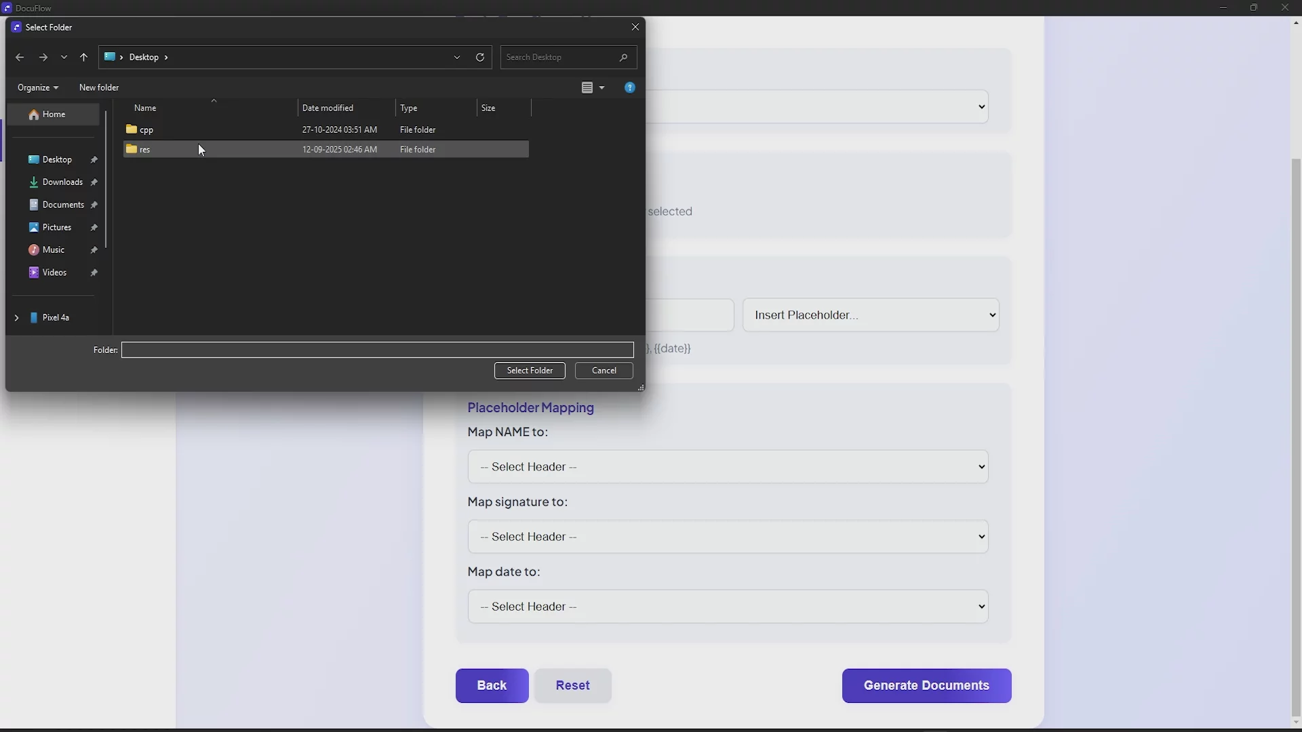
Task: Open the Insert Placeholder dropdown
Action: 870,315
